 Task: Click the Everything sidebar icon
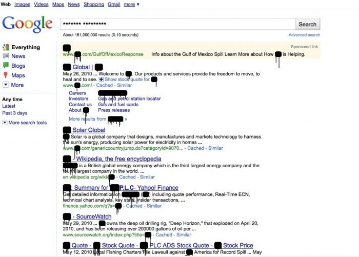click(x=6, y=47)
